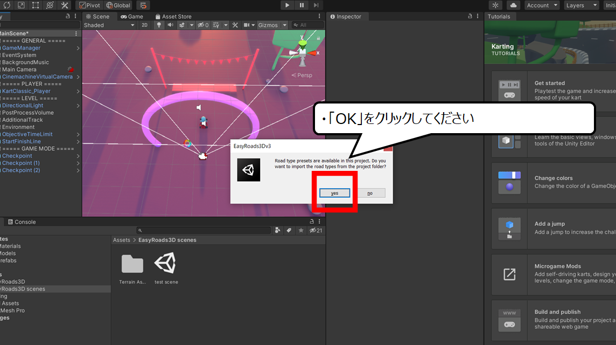
Task: Select the Inspector tab
Action: (x=346, y=17)
